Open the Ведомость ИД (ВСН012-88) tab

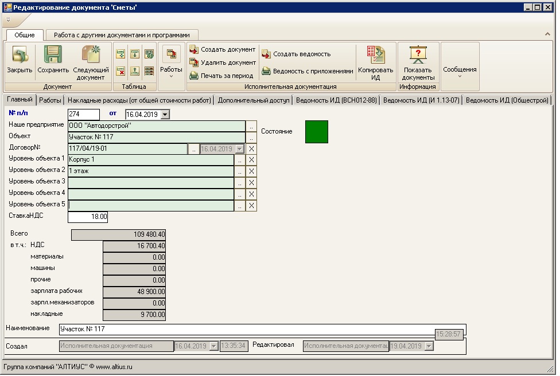[336, 101]
